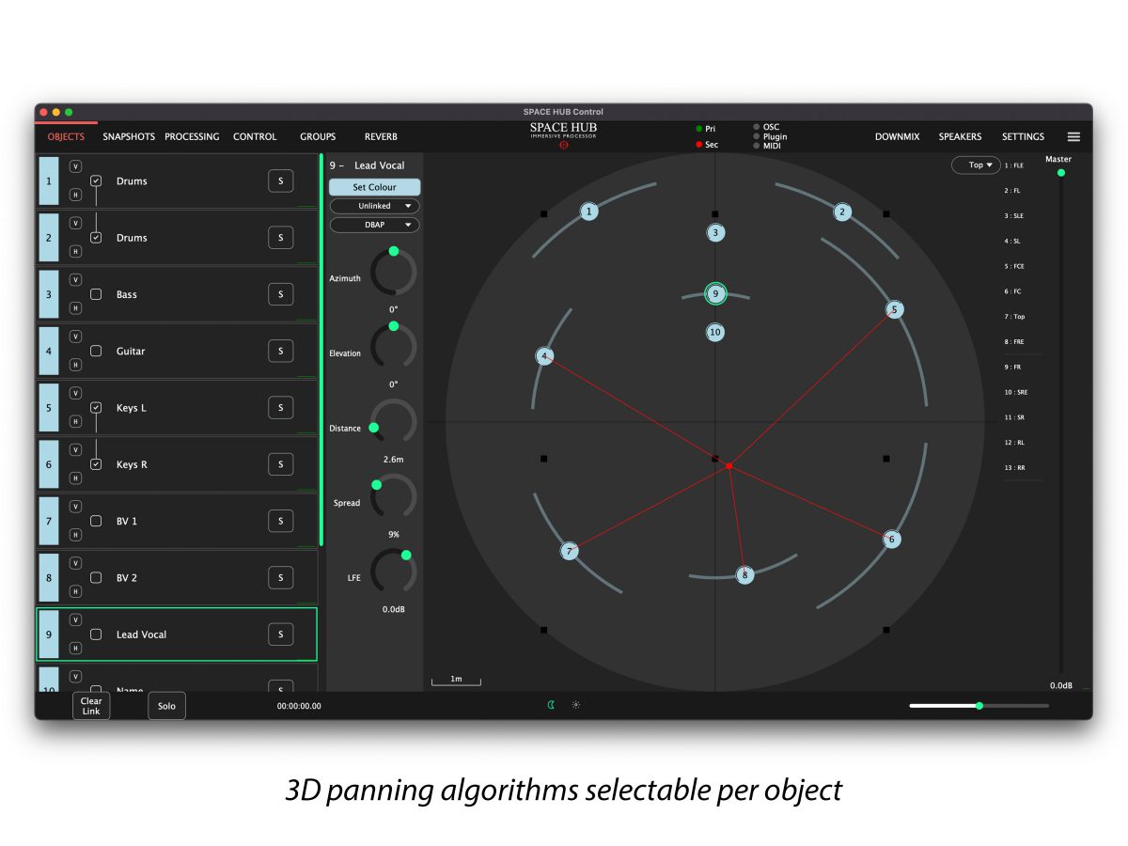1128x846 pixels.
Task: Enable the Bass link checkbox
Action: (96, 294)
